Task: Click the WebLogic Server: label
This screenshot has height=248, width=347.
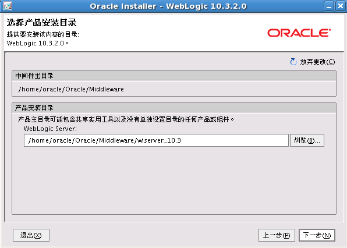Action: pos(50,129)
